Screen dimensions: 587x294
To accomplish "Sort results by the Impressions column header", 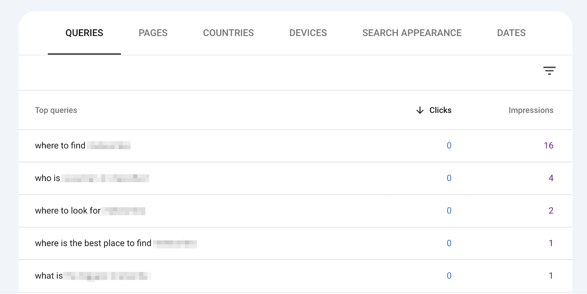I will [531, 110].
